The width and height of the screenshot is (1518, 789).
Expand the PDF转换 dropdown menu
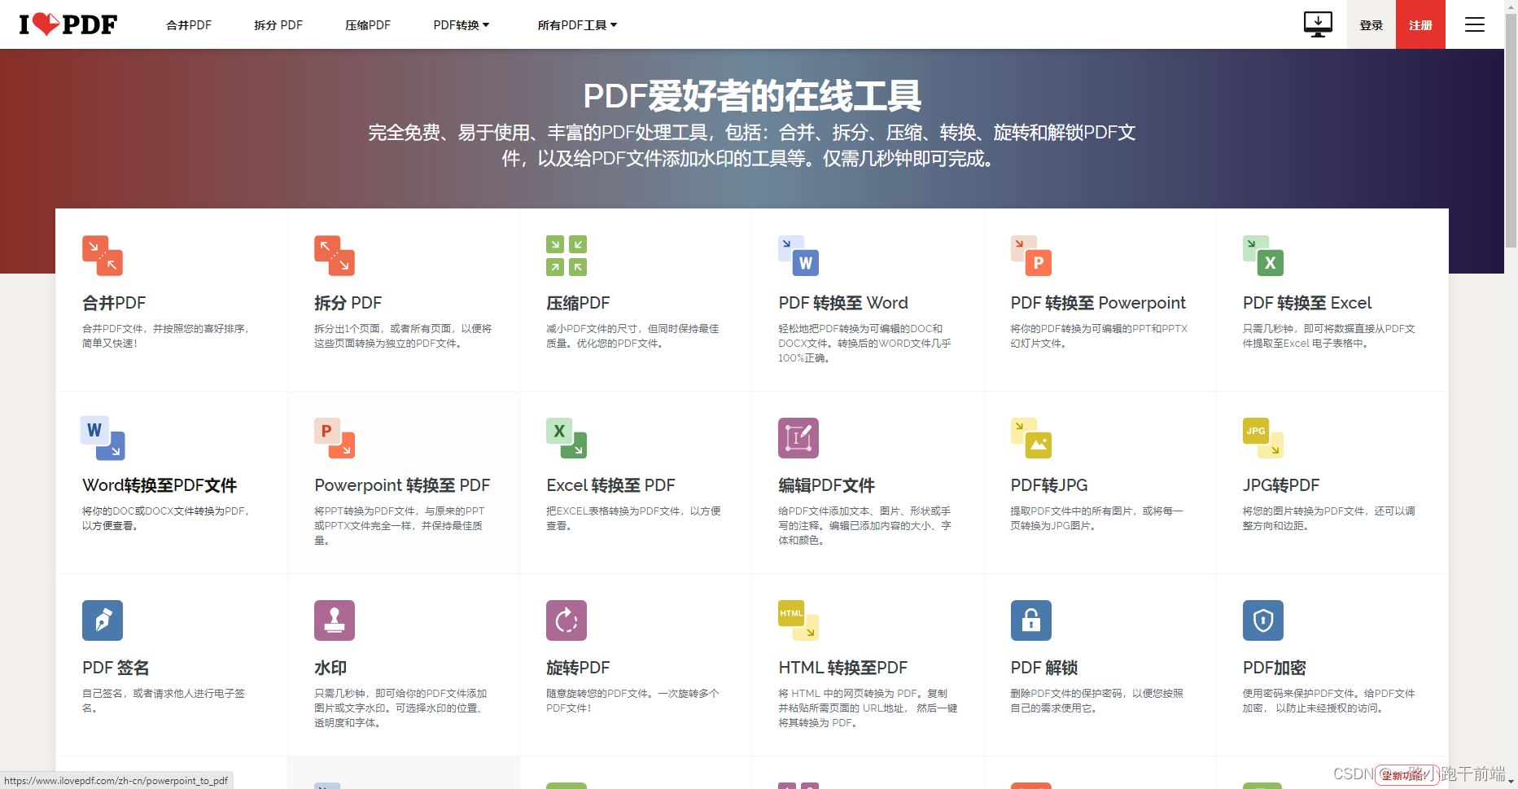pos(461,24)
